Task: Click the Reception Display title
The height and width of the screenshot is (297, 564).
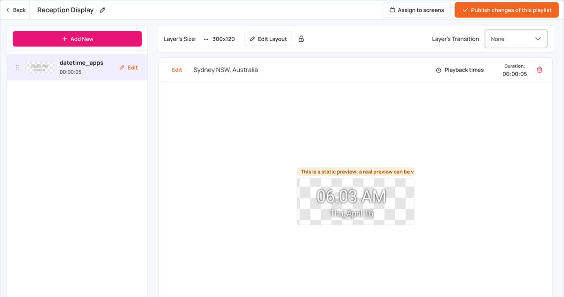Action: point(65,10)
